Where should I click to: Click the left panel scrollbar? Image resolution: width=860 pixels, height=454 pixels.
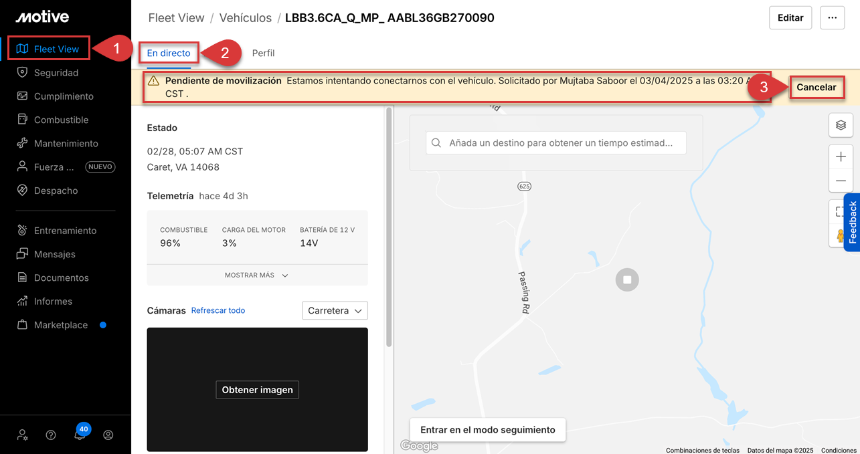(388, 227)
